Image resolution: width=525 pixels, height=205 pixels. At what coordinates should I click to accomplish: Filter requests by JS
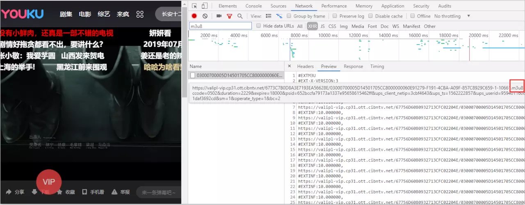(322, 26)
